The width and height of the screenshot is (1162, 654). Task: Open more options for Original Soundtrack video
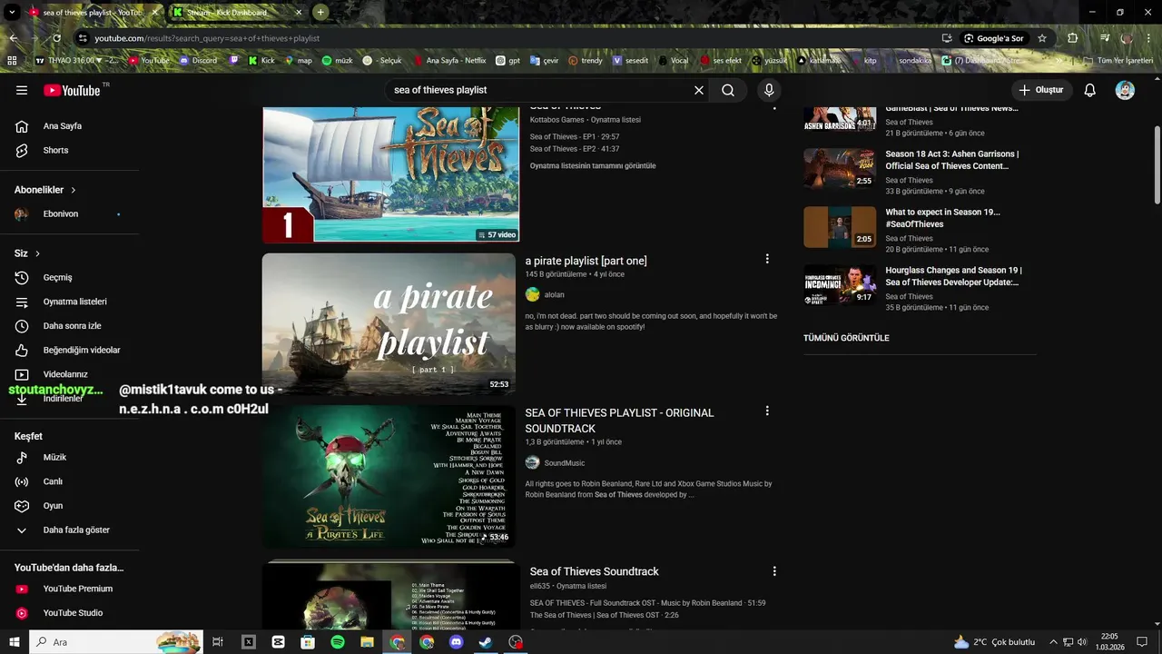[x=767, y=411]
